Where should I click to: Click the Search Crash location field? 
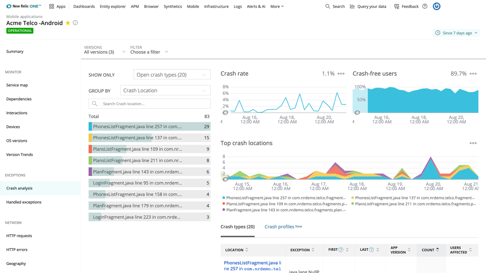(x=149, y=104)
